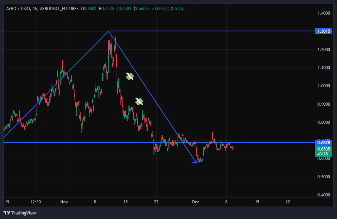Click the blue arrowhead at the downtrend's end

(195, 161)
